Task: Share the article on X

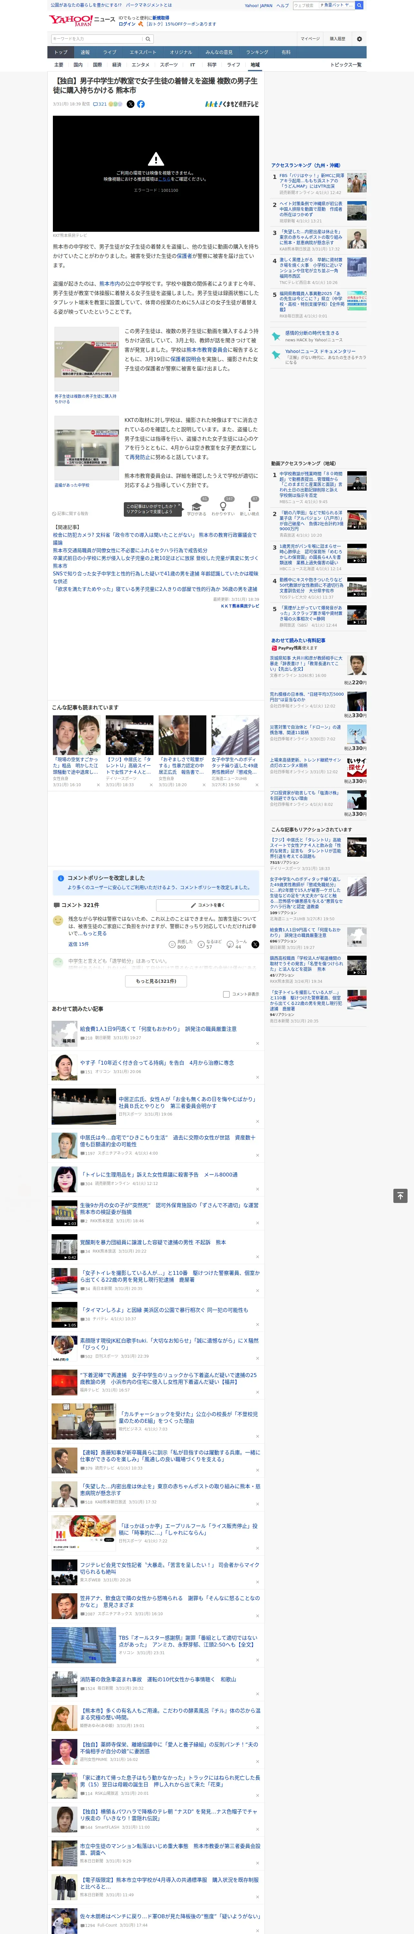Action: (x=131, y=104)
